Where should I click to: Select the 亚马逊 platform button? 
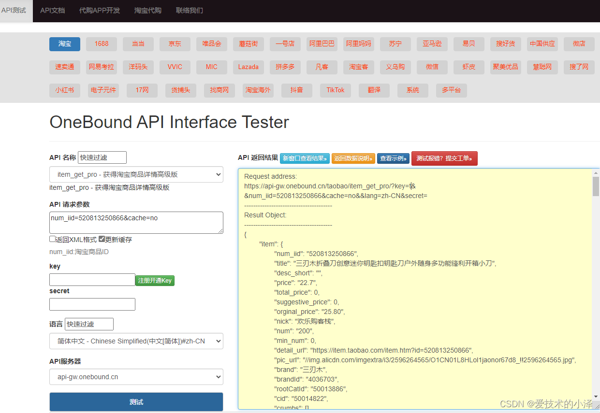(432, 44)
